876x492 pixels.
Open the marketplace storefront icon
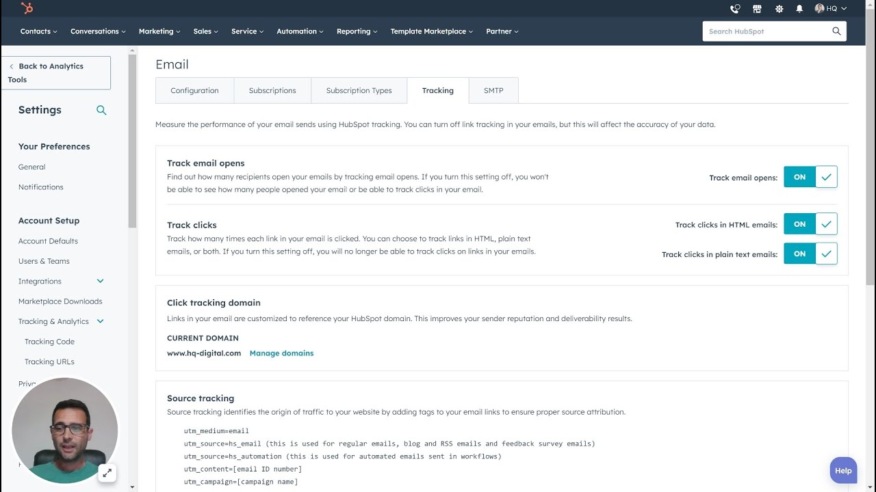coord(757,9)
